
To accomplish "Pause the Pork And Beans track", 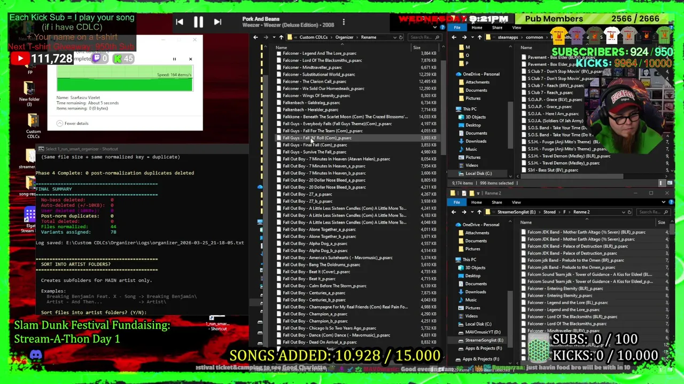I will [x=198, y=22].
